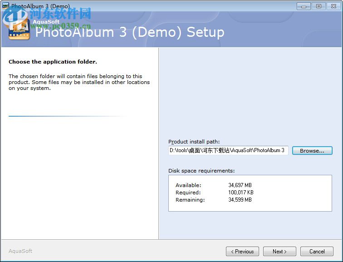Image resolution: width=343 pixels, height=262 pixels.
Task: Click "Choose the application folder." heading
Action: point(53,62)
